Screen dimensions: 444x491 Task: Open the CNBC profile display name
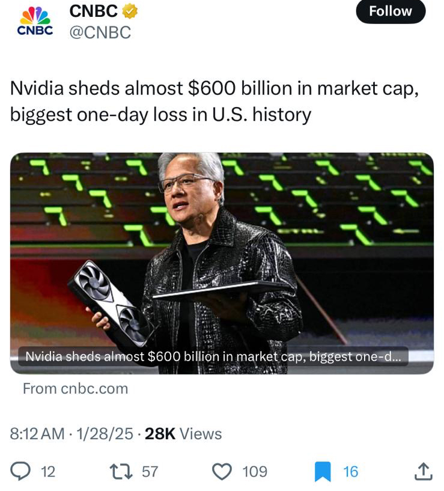coord(93,11)
